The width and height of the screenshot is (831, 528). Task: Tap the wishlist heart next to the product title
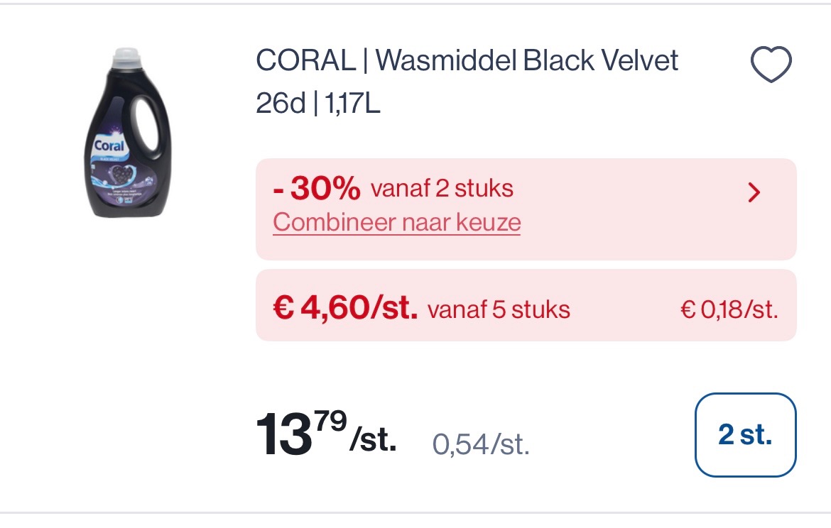[x=770, y=65]
